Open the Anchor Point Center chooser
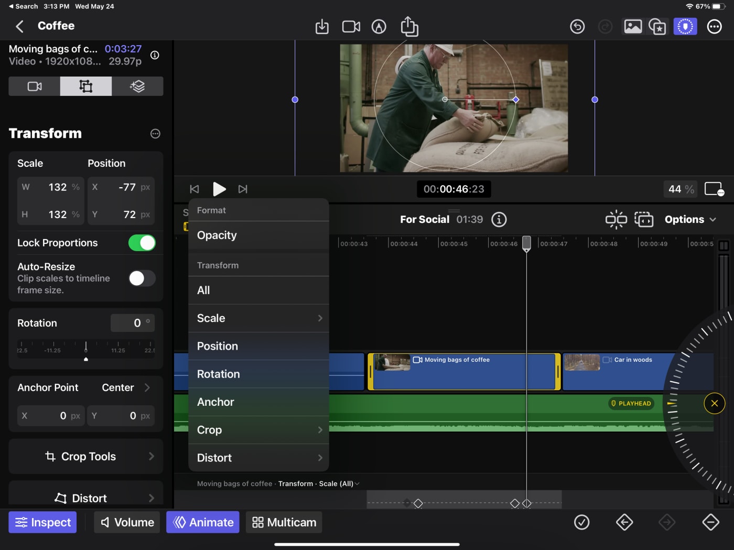Viewport: 734px width, 550px height. (x=126, y=387)
